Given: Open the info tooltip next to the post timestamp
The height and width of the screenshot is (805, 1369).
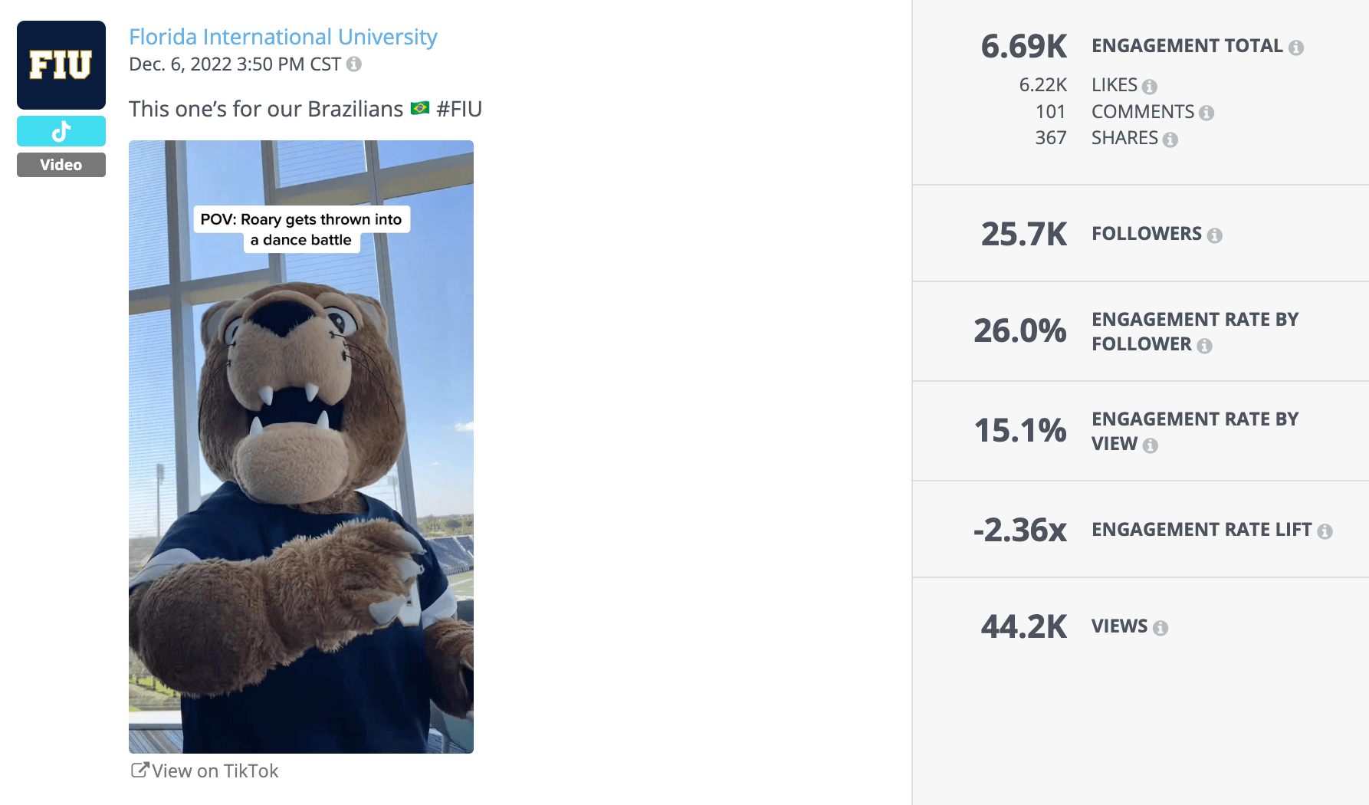Looking at the screenshot, I should coord(353,64).
